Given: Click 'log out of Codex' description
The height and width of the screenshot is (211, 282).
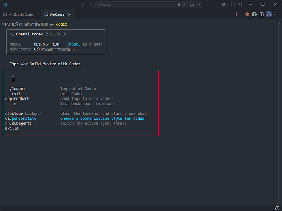Looking at the screenshot, I should click(x=78, y=89).
